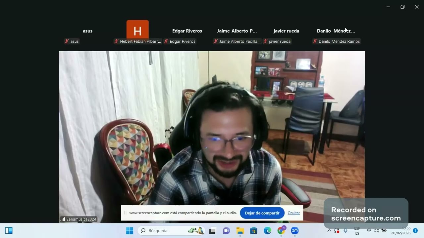Viewport: 424px width, 238px height.
Task: Click muted mic icon beside Edgar Riveros label
Action: coord(166,41)
